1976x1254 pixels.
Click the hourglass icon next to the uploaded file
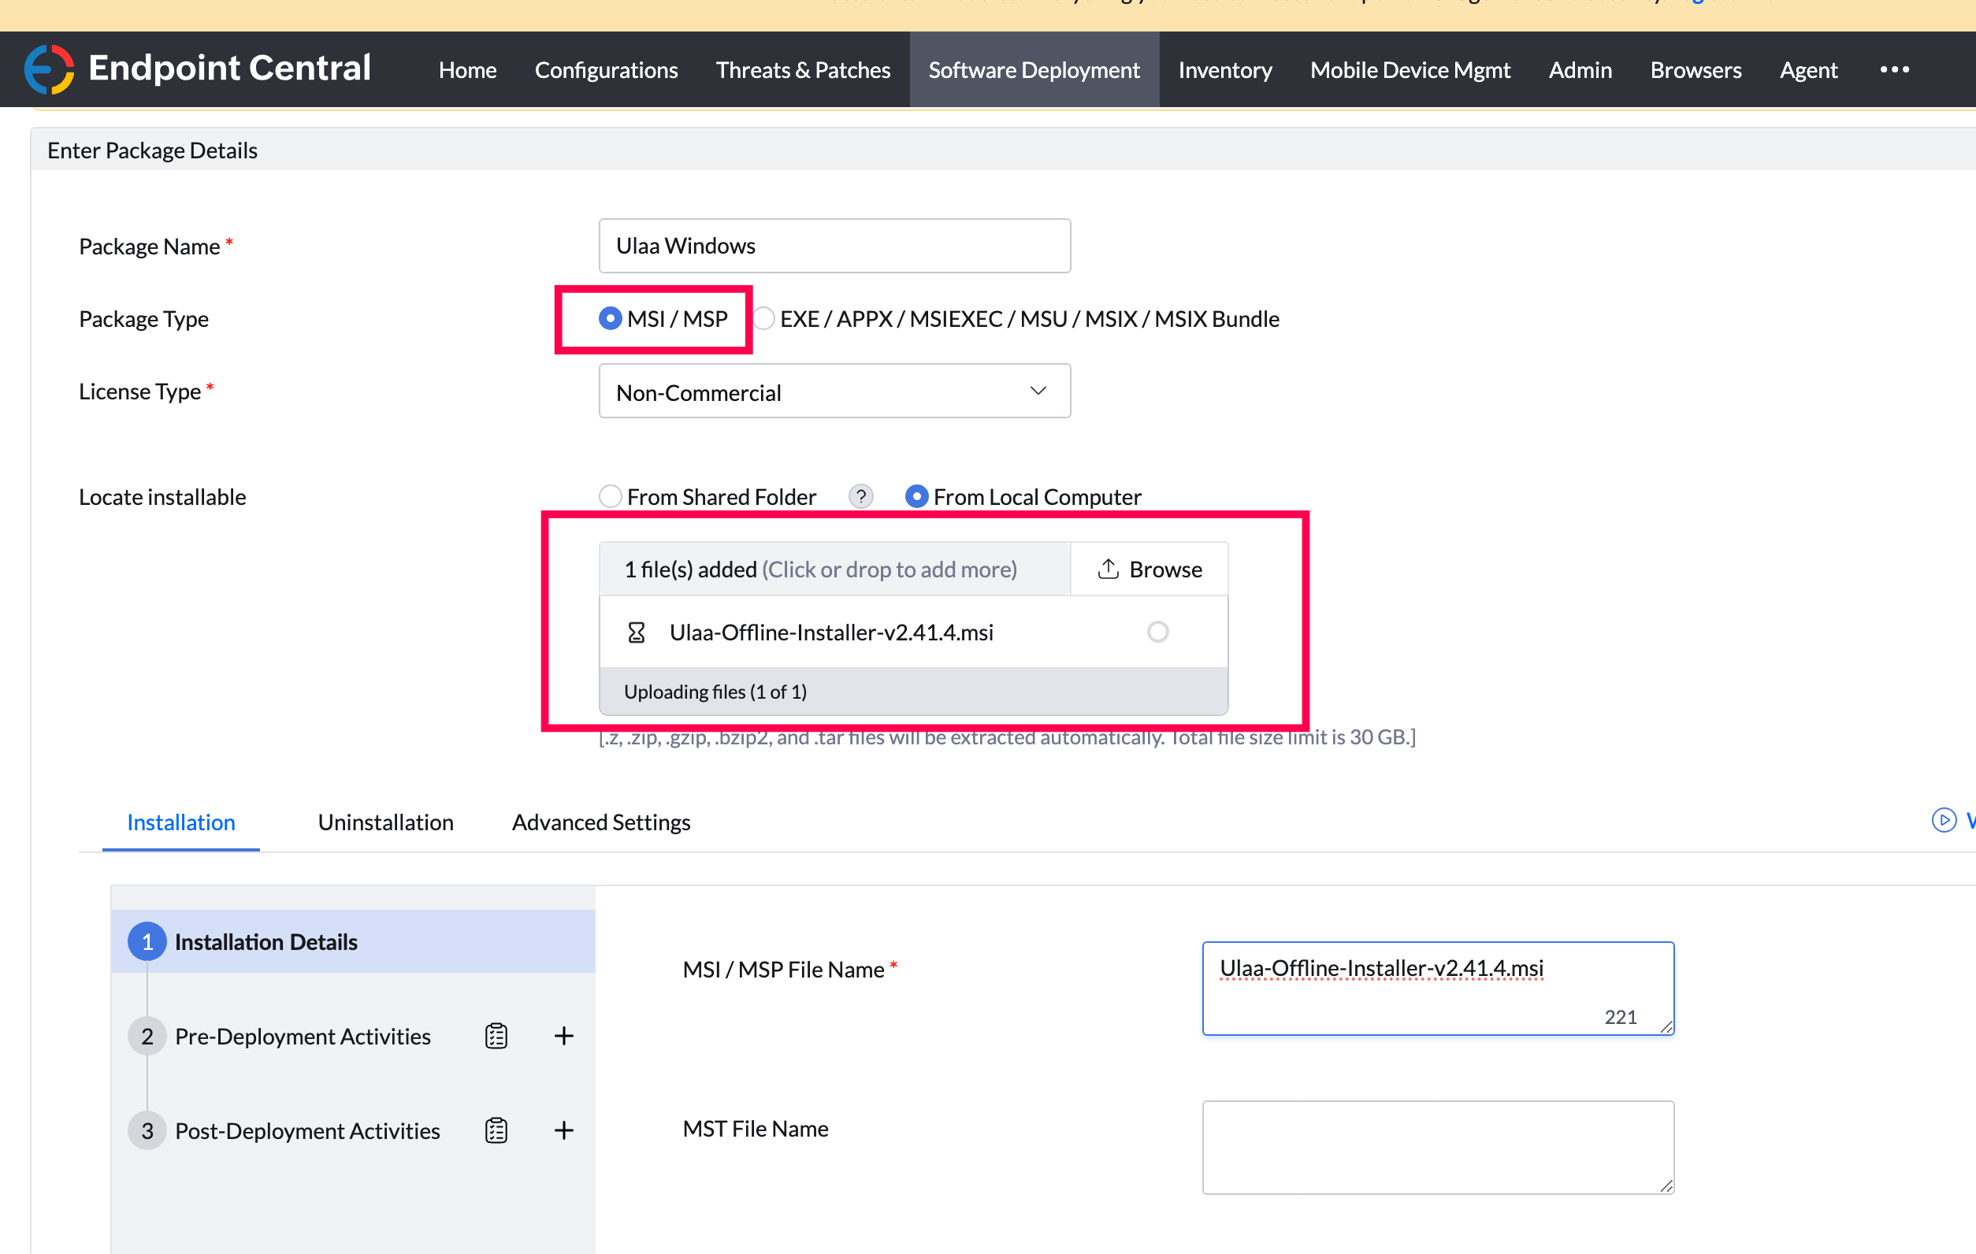636,633
